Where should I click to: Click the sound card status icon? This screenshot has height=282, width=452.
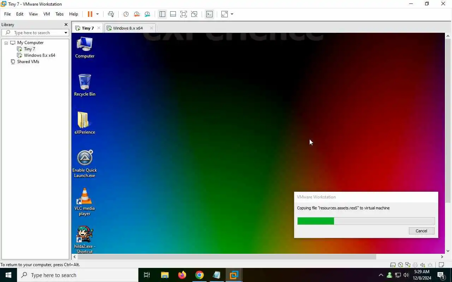click(423, 265)
